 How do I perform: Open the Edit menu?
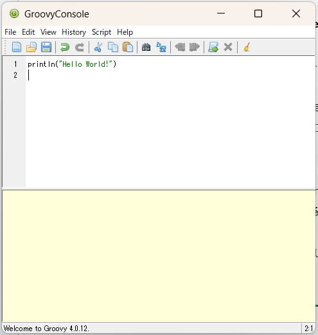click(x=28, y=32)
